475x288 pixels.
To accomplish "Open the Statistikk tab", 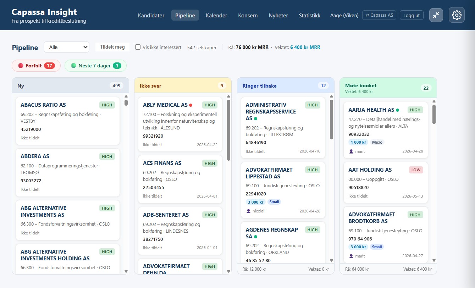I will 310,15.
